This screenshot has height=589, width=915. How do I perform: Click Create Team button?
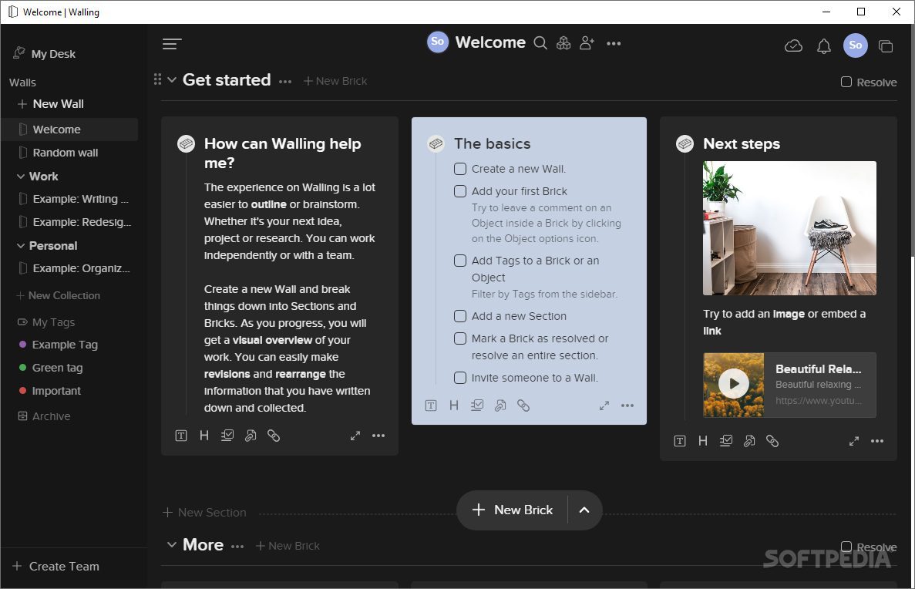point(56,566)
